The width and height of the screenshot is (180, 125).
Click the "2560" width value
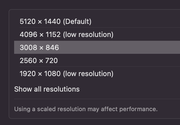click(28, 60)
